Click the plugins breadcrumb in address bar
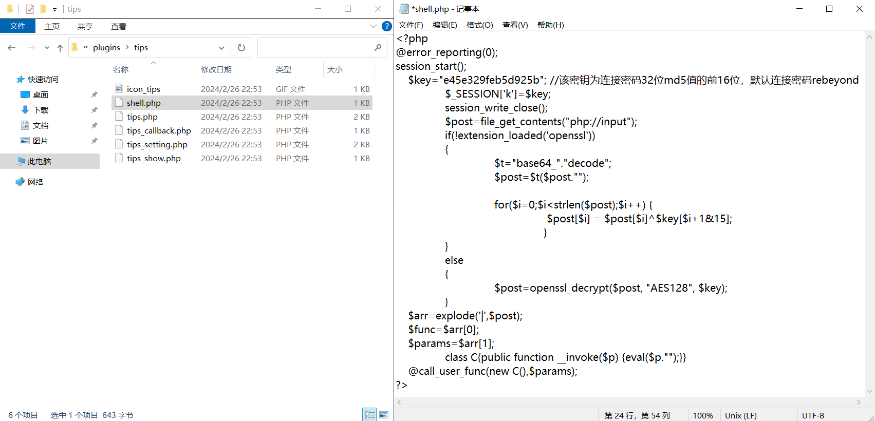 (106, 48)
